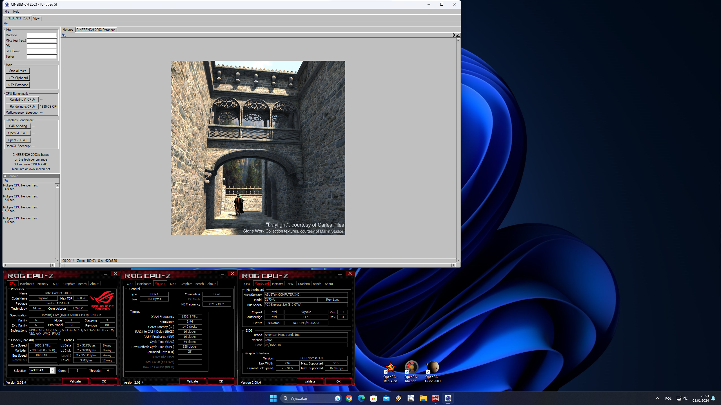Open the notification bell in the system tray
The width and height of the screenshot is (721, 405).
(713, 398)
